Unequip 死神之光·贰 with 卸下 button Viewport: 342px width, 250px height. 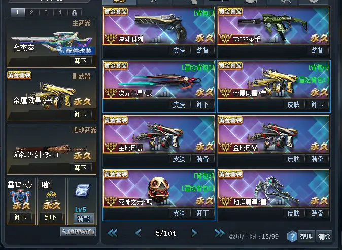point(202,213)
